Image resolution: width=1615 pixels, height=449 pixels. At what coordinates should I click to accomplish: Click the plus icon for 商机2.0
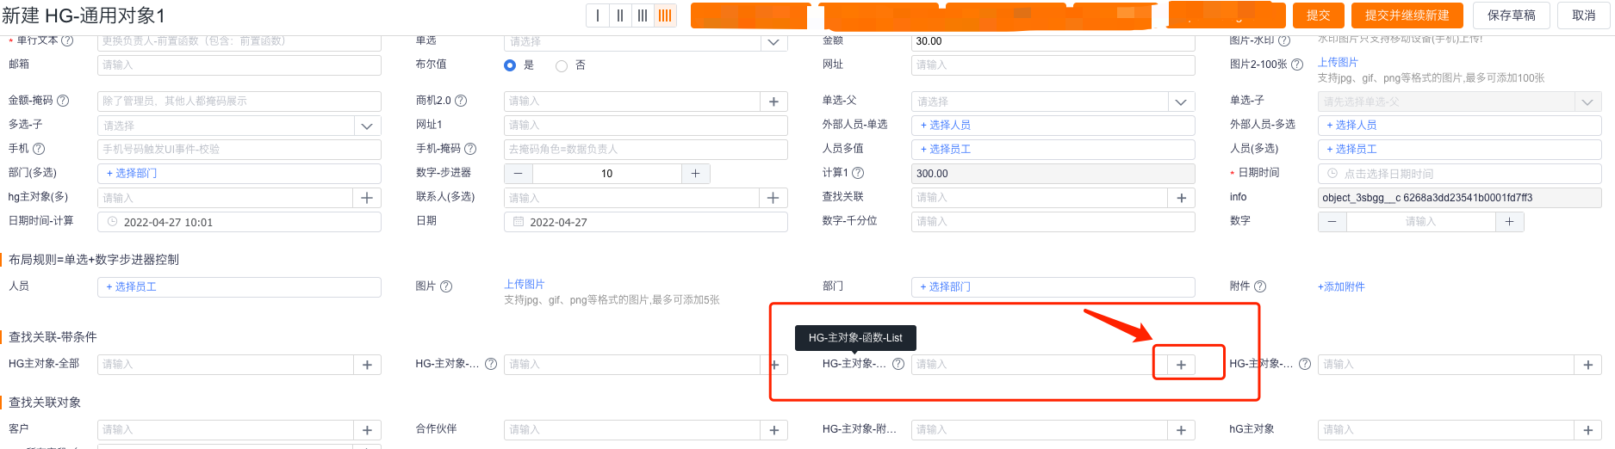click(773, 101)
